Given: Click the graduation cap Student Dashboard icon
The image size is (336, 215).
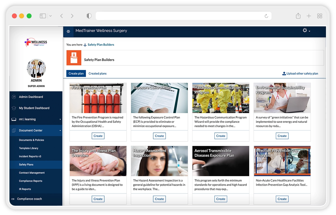Looking at the screenshot, I should click(14, 108).
